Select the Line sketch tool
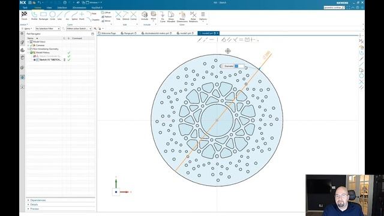 click(x=59, y=16)
